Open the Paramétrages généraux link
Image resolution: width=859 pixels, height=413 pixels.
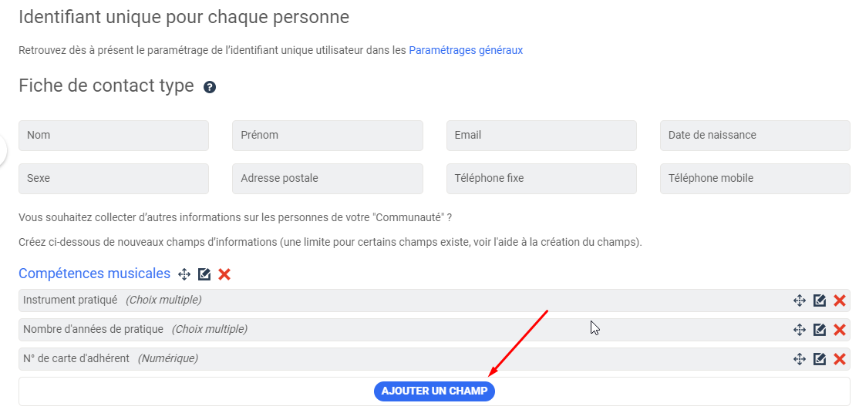pos(466,50)
